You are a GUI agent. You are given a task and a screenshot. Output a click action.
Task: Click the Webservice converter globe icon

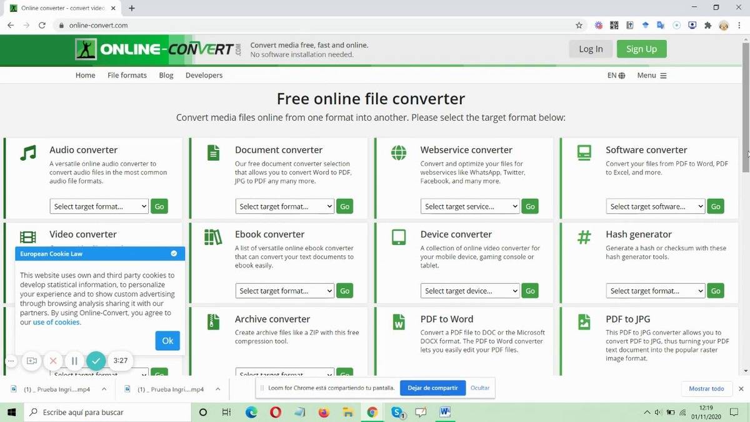[x=399, y=153]
